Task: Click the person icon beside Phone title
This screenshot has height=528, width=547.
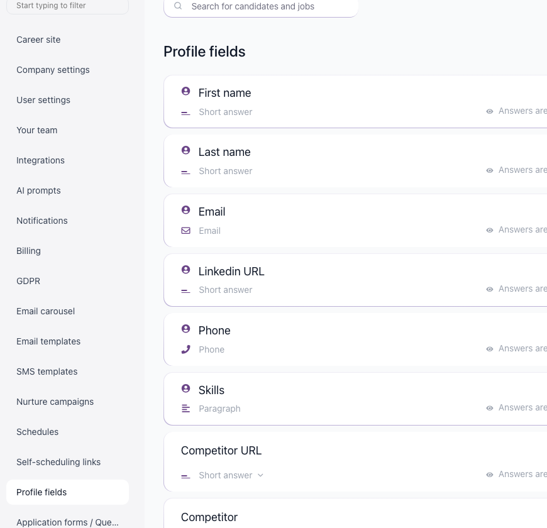Action: [186, 329]
